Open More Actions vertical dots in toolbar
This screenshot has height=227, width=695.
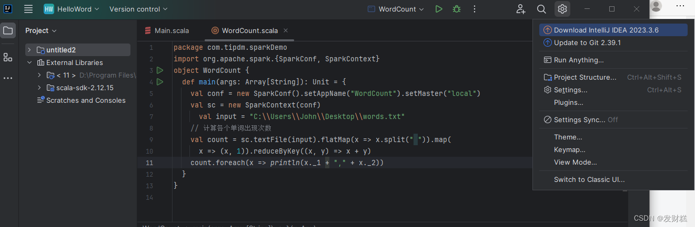click(x=475, y=9)
